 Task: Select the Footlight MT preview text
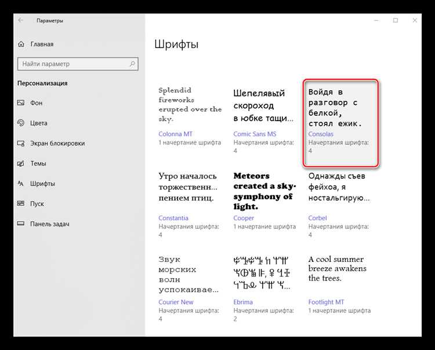pos(338,268)
